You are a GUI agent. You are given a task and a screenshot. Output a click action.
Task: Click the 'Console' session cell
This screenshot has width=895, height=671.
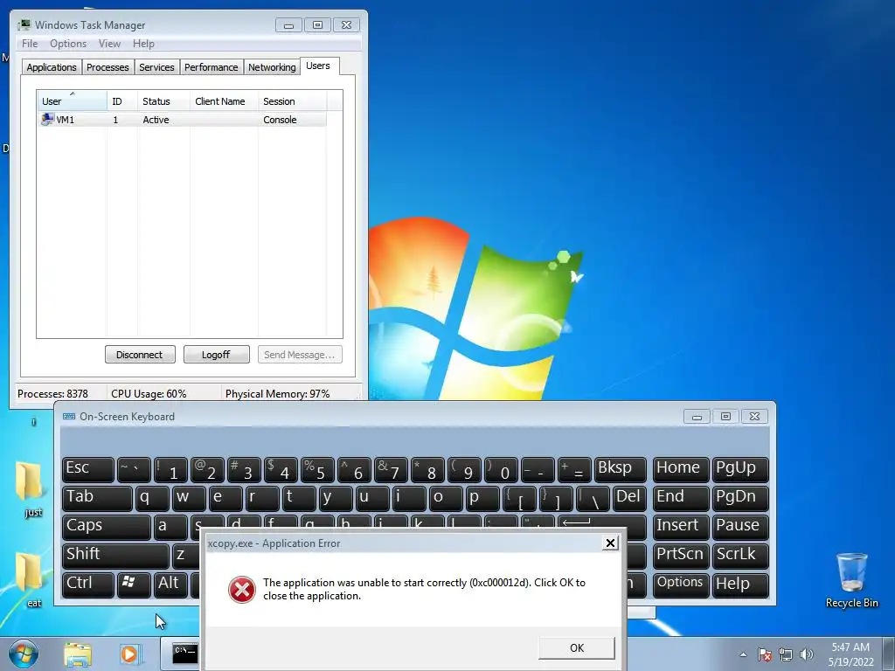click(x=280, y=120)
